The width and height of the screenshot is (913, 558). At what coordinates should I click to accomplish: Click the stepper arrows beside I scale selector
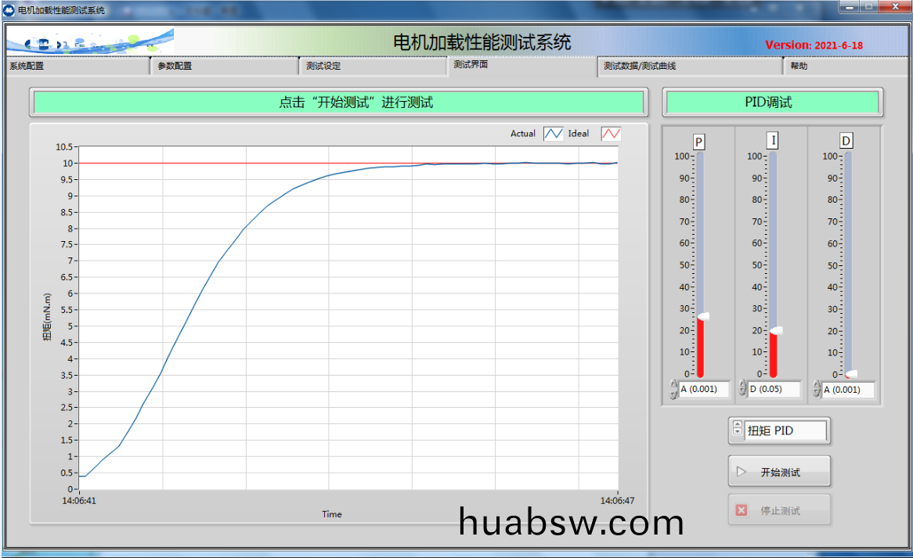pos(743,389)
